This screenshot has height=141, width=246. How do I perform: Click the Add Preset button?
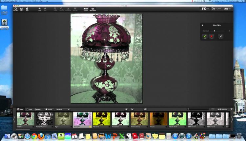coord(222,109)
